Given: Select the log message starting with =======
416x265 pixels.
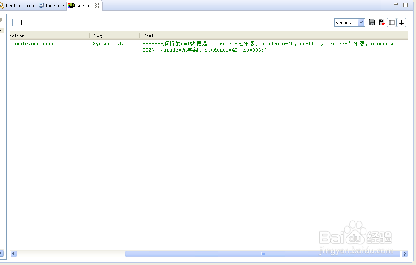Looking at the screenshot, I should click(x=273, y=47).
